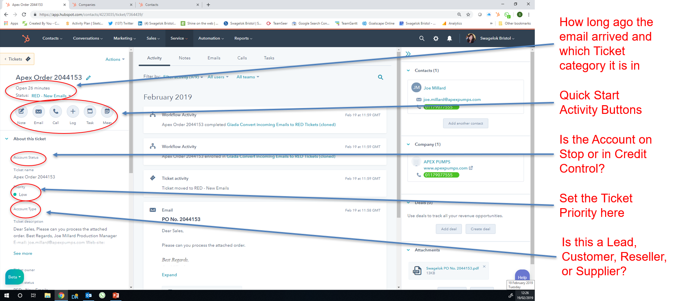Viewport: 678px width, 301px height.
Task: Open the All teams filter dropdown
Action: coord(248,77)
